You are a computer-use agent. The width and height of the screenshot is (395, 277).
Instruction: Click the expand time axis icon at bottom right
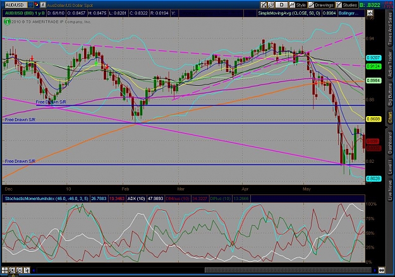pos(381,271)
